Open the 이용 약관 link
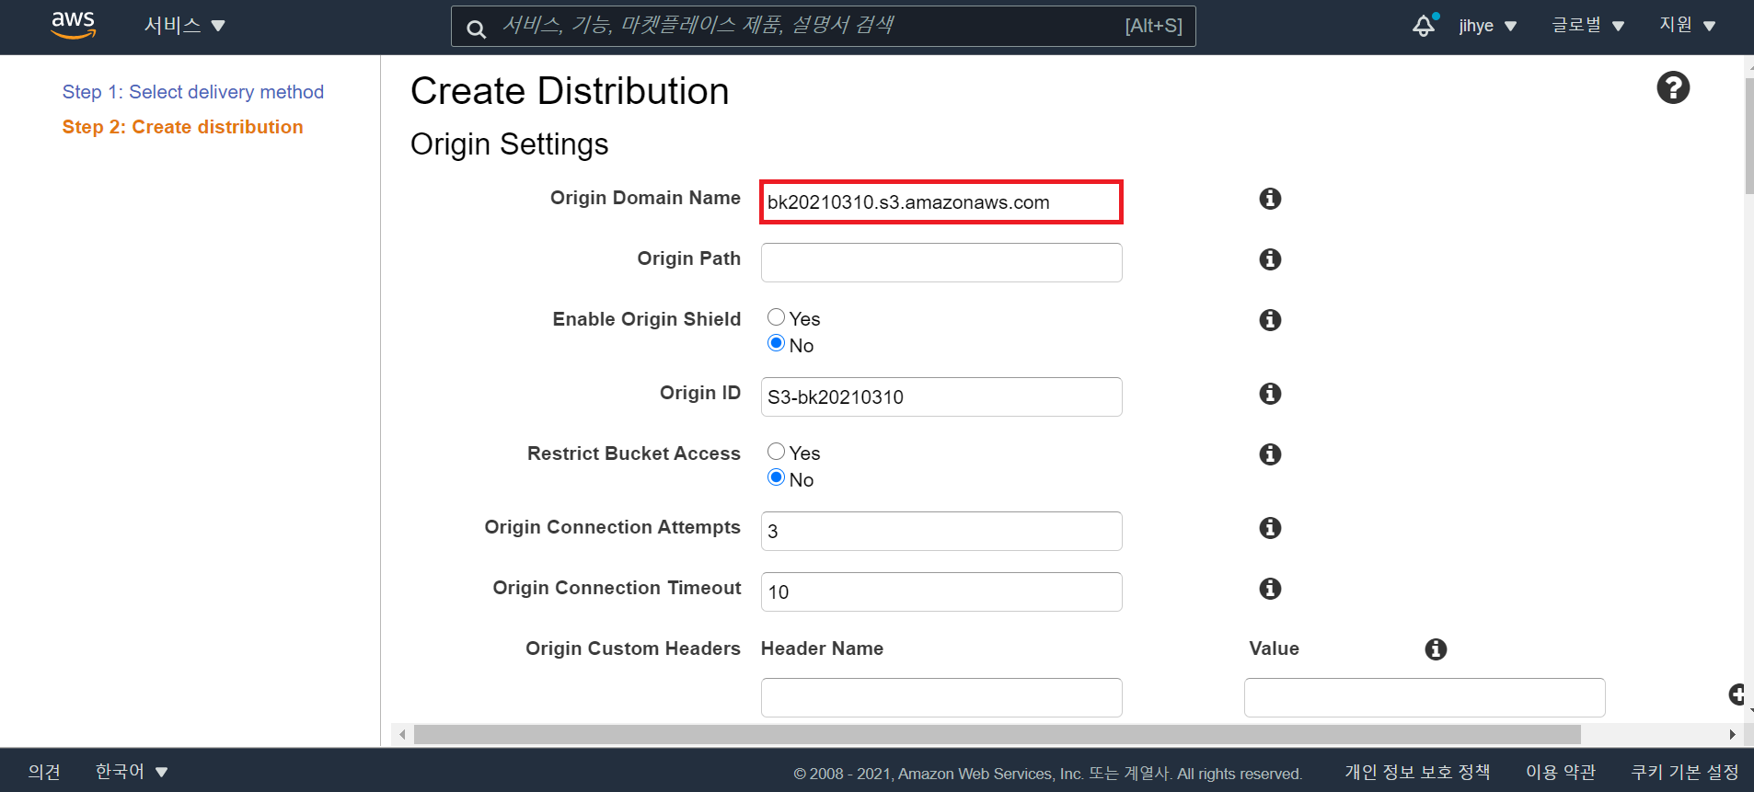This screenshot has width=1754, height=792. click(1561, 772)
